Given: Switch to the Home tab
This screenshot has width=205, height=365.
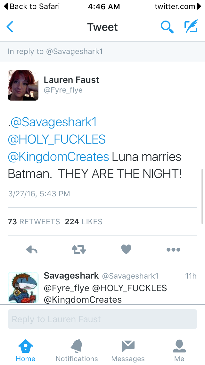Looking at the screenshot, I should [x=26, y=351].
